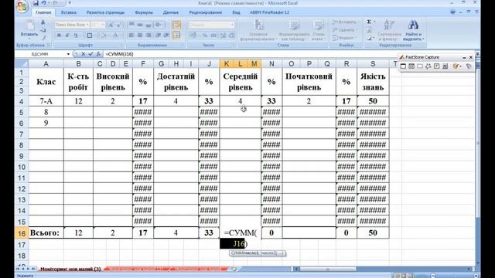Click FastStone capture rectangular region icon
The height and width of the screenshot is (278, 495).
click(x=420, y=66)
